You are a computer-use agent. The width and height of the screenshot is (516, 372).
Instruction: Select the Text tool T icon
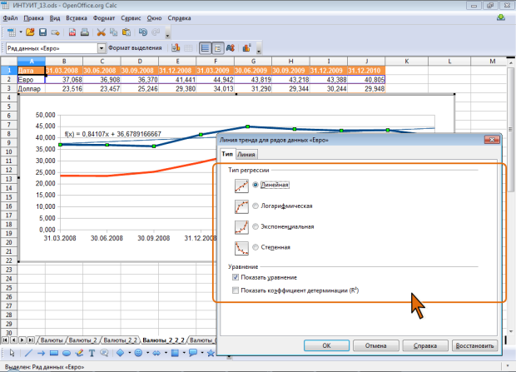coord(92,353)
